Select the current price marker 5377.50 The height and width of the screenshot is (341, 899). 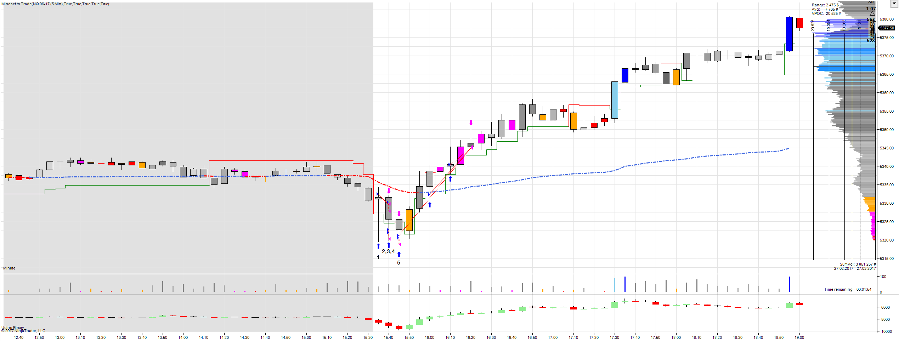(887, 28)
